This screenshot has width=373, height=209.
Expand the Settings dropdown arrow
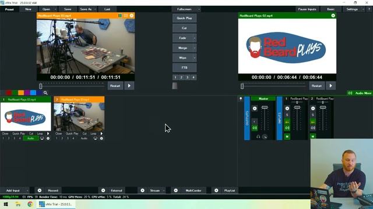coord(363,9)
